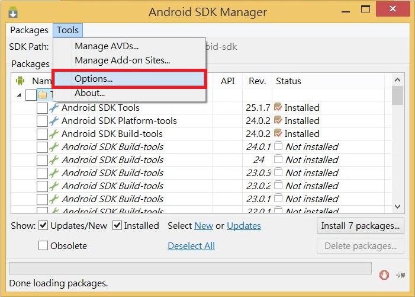
Task: Click the Android SDK Tools wrench icon
Action: click(54, 108)
